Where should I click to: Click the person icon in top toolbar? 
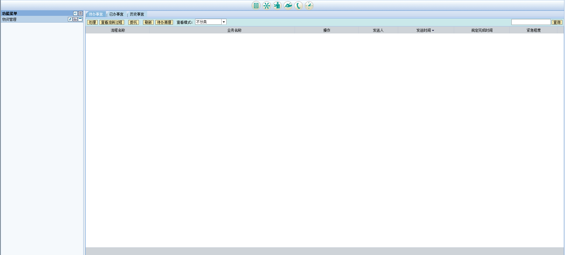click(277, 6)
